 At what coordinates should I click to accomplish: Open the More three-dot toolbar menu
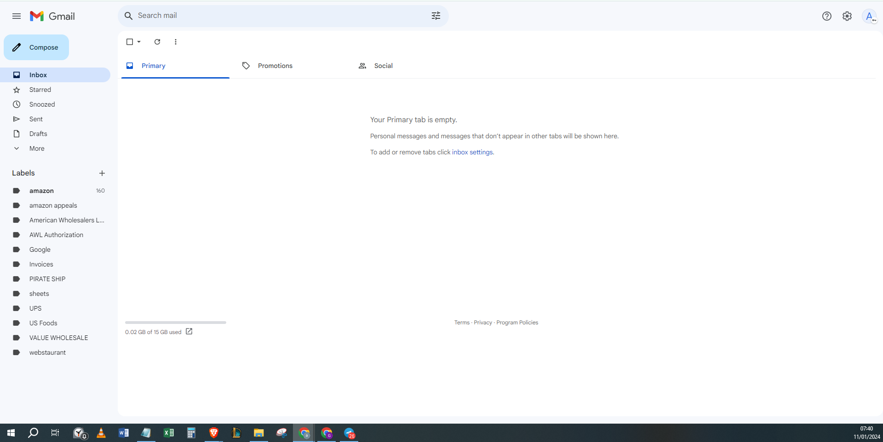point(176,42)
